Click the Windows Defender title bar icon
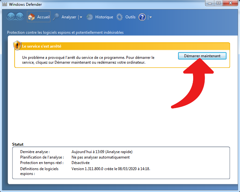The width and height of the screenshot is (240, 192). [4, 4]
